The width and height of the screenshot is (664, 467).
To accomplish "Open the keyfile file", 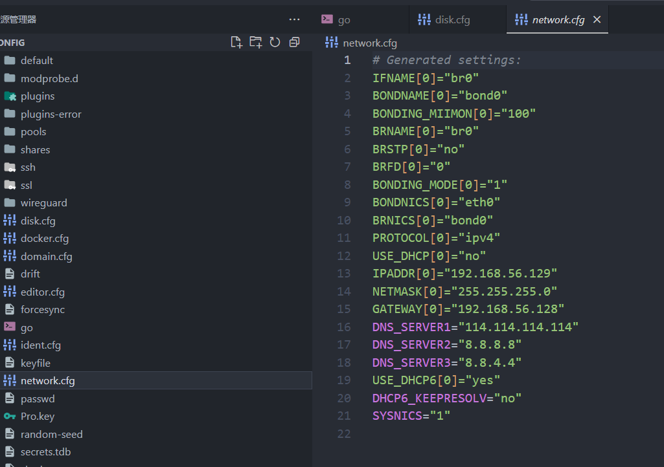I will (156, 363).
